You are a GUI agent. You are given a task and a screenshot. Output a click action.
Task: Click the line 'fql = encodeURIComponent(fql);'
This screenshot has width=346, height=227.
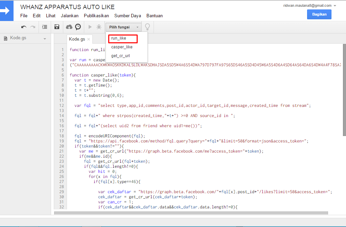[x=110, y=136]
